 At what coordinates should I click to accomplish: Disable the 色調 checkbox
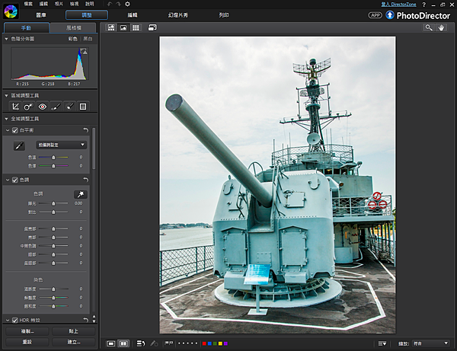click(x=15, y=180)
